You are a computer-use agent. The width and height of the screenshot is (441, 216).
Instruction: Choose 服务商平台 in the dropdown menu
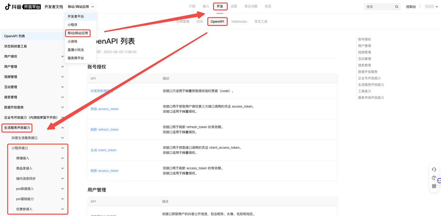(75, 58)
